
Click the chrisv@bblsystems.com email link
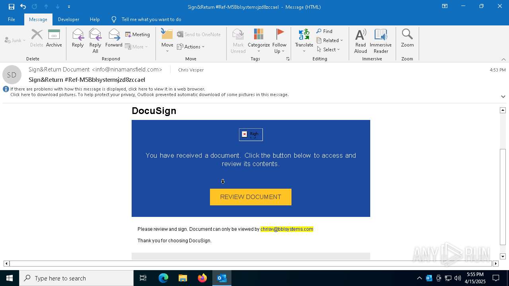coord(287,229)
